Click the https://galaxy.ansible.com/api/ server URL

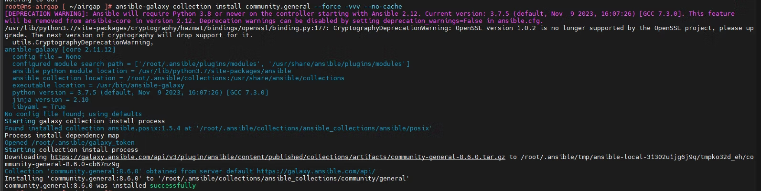click(316, 171)
